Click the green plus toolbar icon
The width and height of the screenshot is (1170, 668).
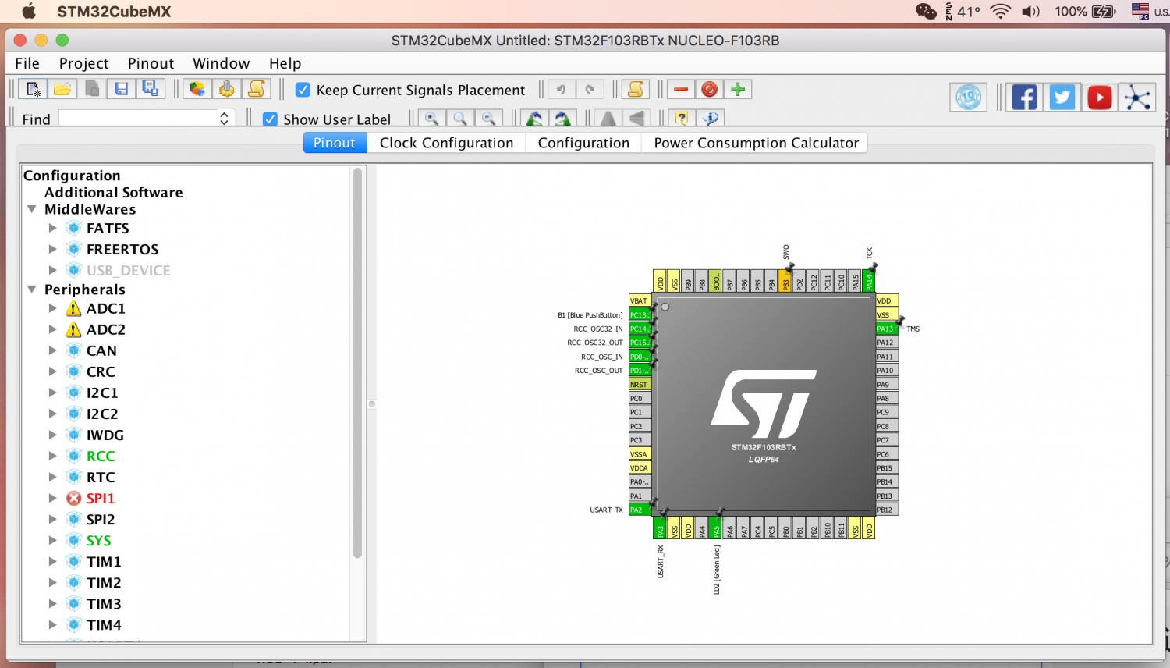click(x=738, y=89)
